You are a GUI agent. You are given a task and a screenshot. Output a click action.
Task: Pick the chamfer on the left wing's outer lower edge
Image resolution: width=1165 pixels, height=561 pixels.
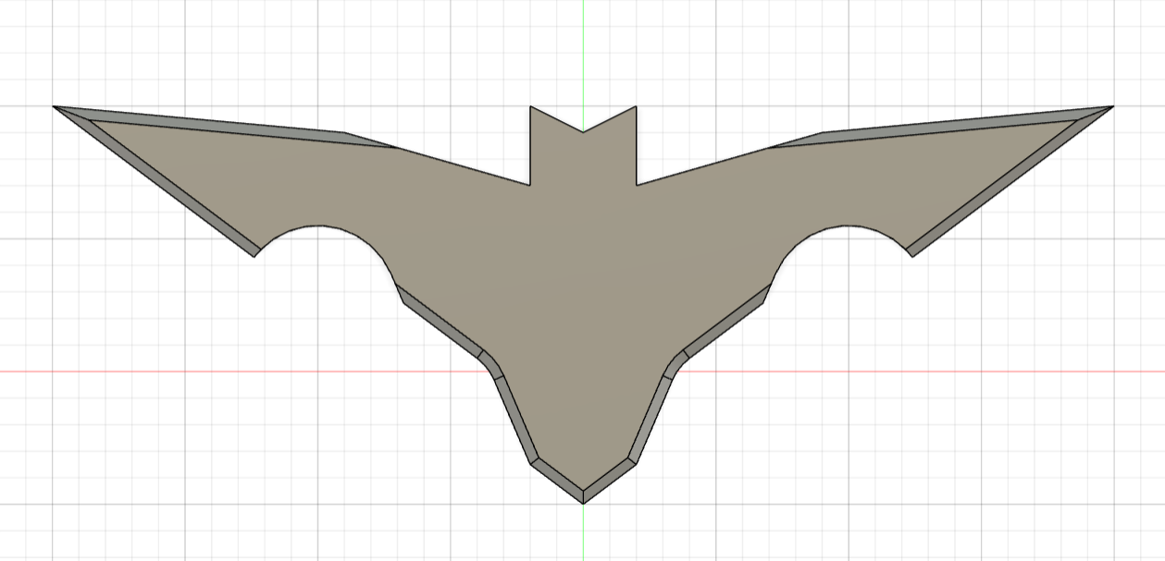159,185
